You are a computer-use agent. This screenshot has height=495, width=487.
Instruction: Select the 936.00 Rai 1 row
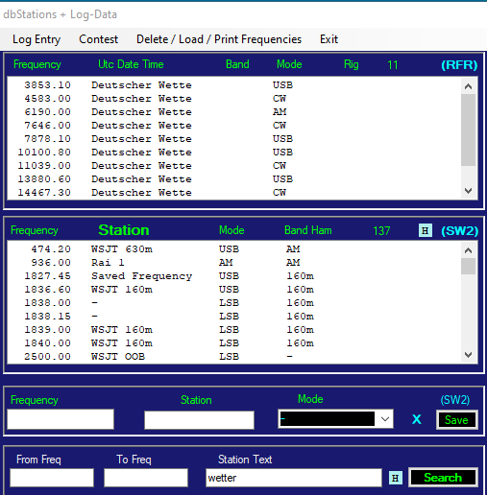coord(234,263)
